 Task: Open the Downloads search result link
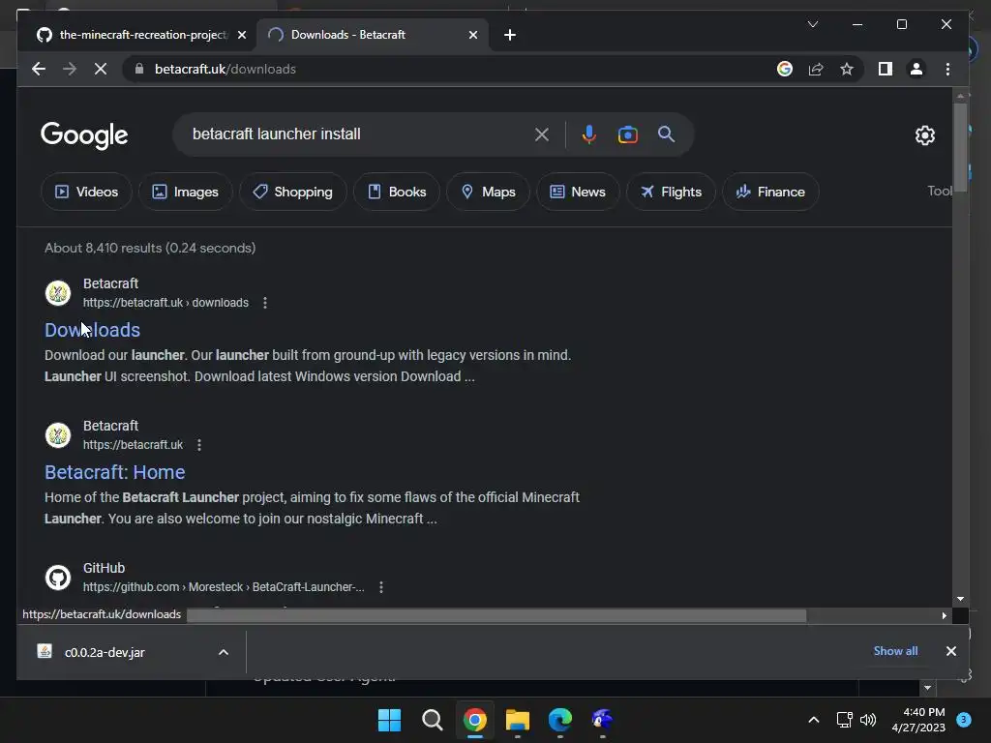92,330
